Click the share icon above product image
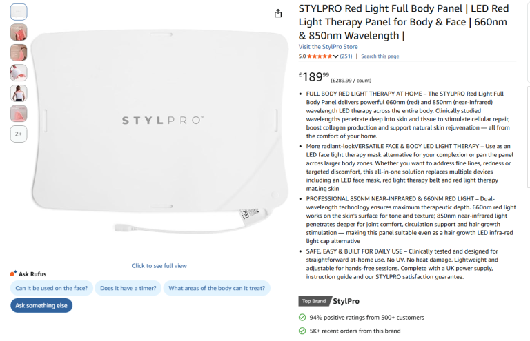The width and height of the screenshot is (530, 341). 278,14
